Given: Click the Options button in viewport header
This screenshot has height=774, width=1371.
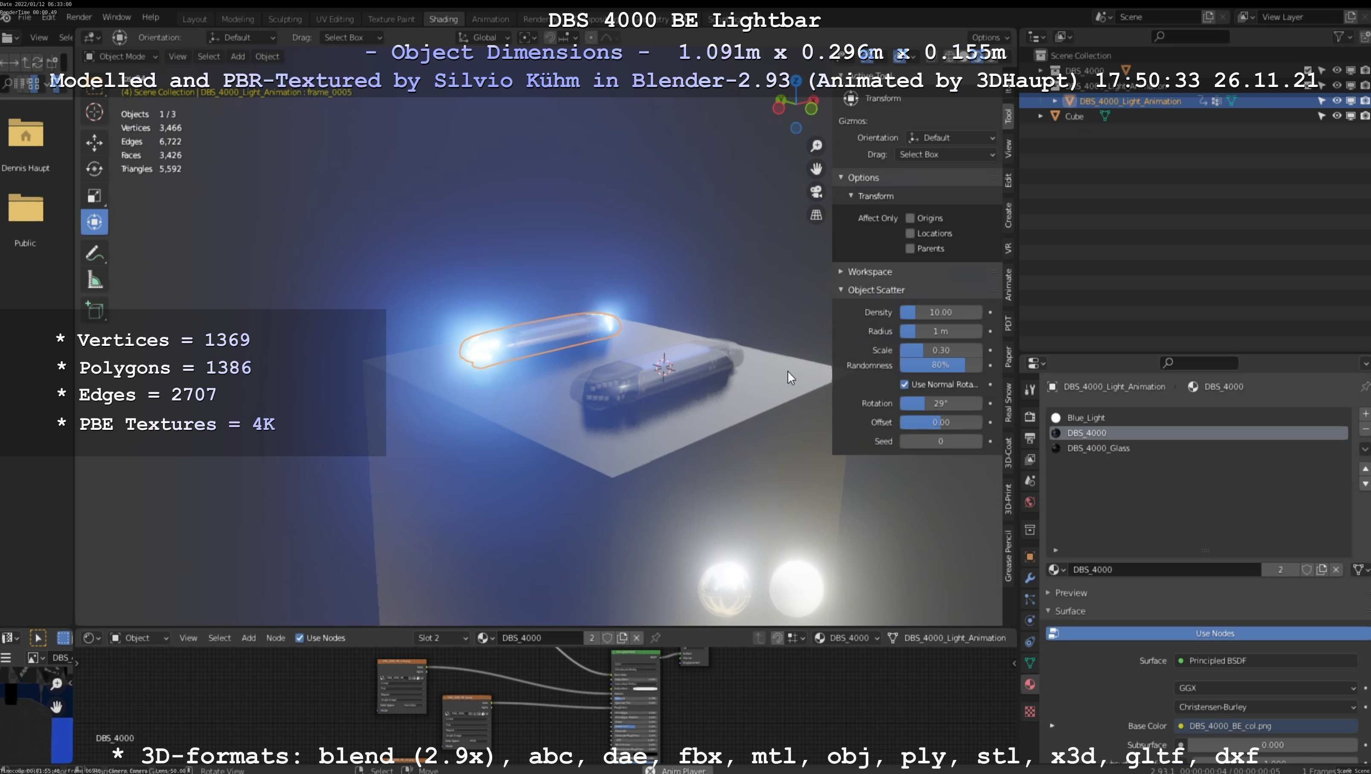Looking at the screenshot, I should 989,37.
